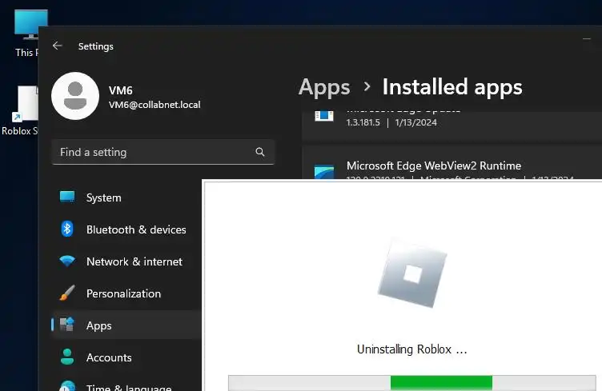
Task: Click the Installed apps breadcrumb heading
Action: coord(452,87)
